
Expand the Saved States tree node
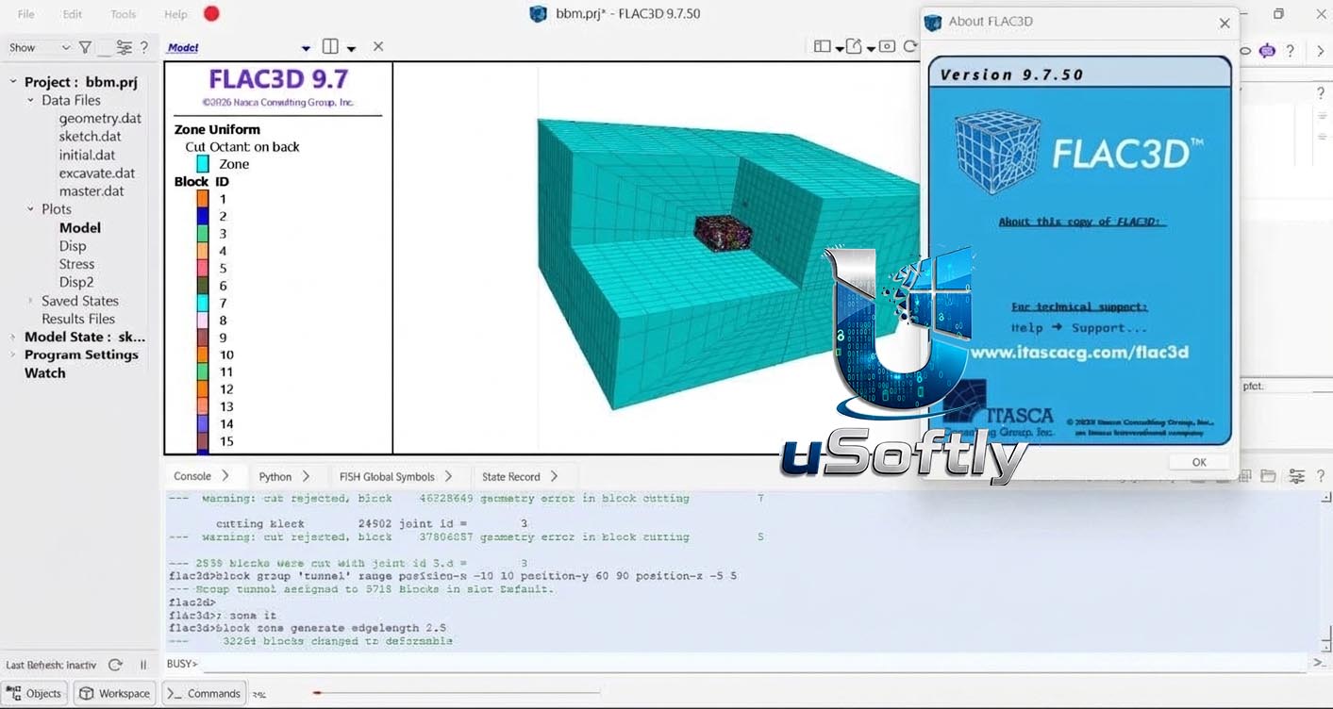coord(31,301)
